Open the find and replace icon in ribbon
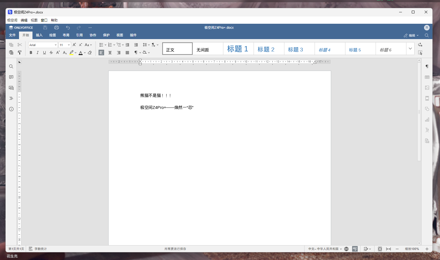The image size is (440, 260). (420, 45)
